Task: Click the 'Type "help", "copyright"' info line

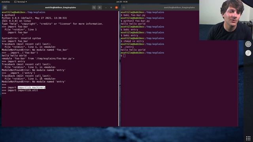Action: point(53,24)
